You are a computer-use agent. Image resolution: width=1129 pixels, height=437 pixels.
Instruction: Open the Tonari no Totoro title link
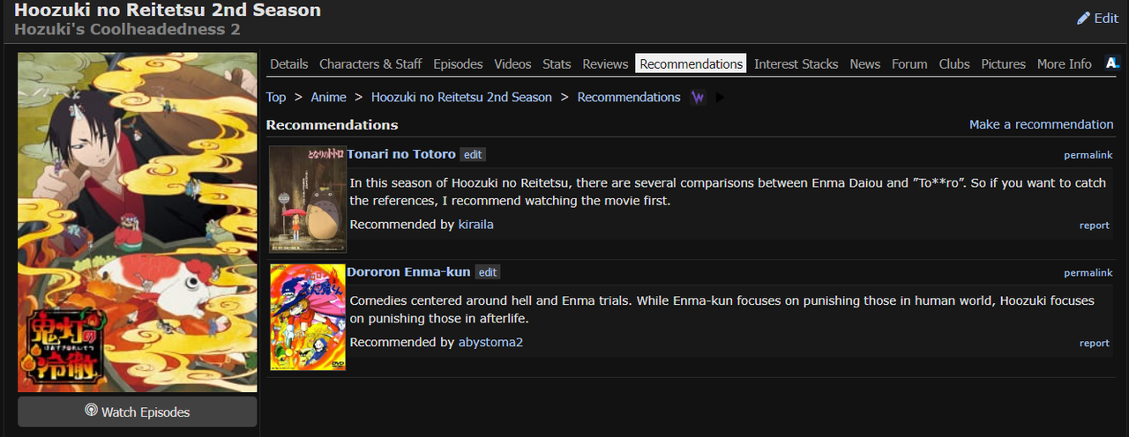click(401, 153)
